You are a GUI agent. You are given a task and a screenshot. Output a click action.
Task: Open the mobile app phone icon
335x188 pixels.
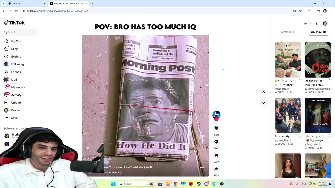pyautogui.click(x=311, y=23)
